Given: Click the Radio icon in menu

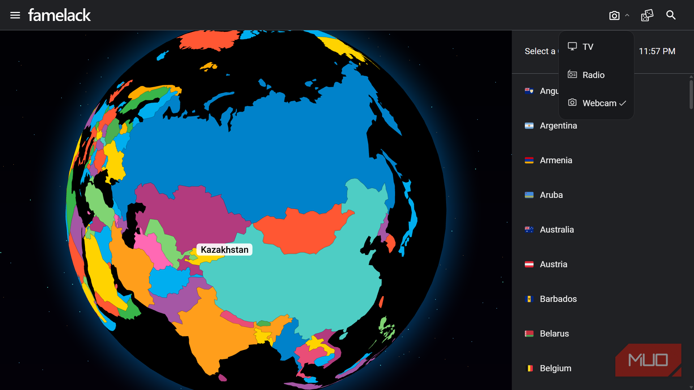Looking at the screenshot, I should tap(572, 74).
